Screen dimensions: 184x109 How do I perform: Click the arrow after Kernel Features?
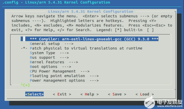click(x=74, y=62)
